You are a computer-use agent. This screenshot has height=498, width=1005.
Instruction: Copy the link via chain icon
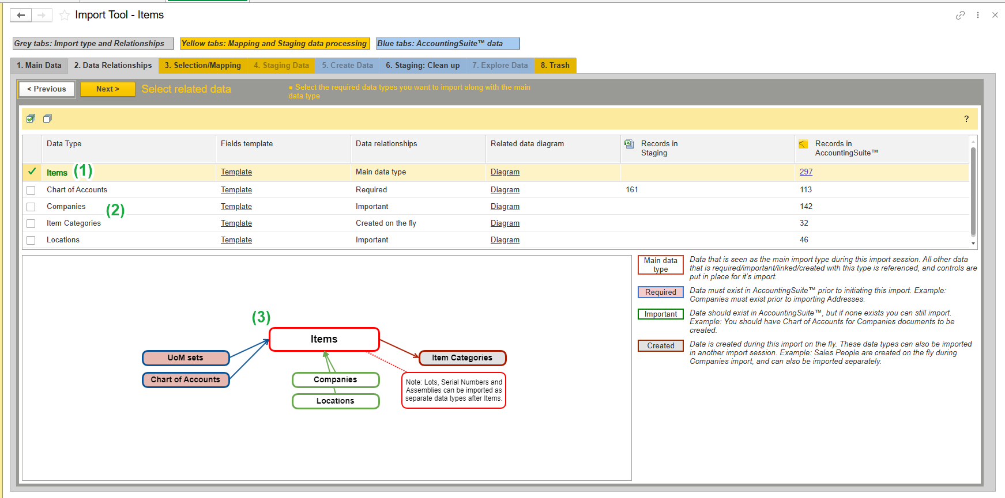[960, 15]
